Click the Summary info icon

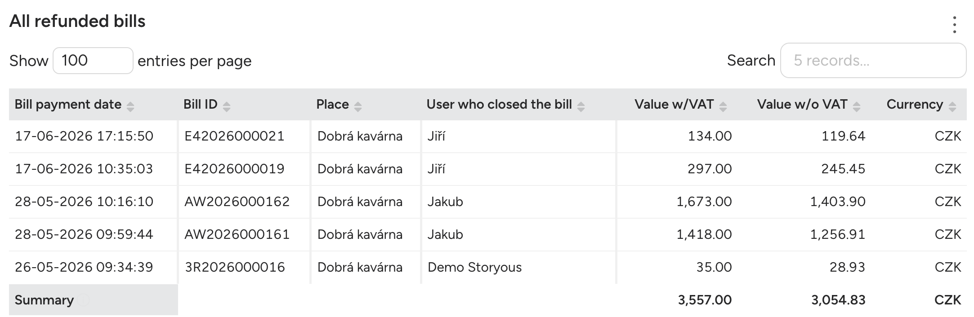point(83,300)
